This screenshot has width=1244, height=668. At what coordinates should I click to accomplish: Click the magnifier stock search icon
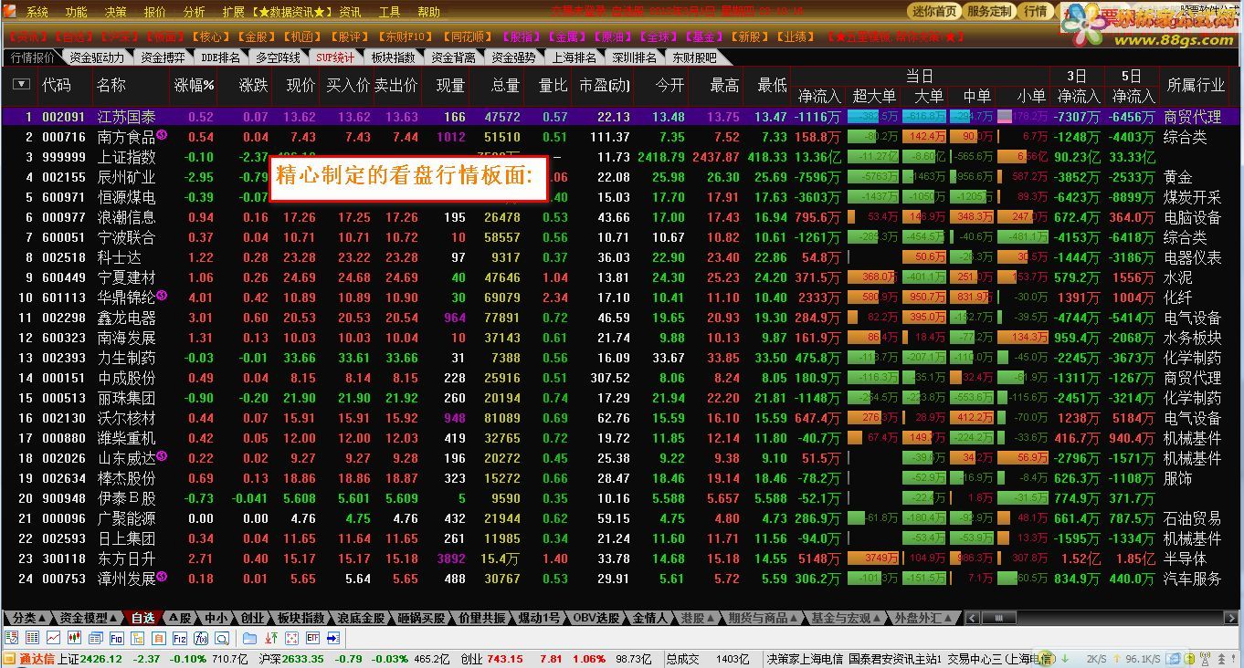[222, 638]
